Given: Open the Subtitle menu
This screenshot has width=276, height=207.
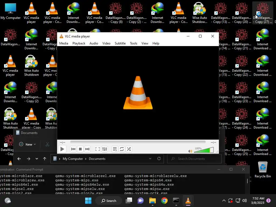Looking at the screenshot, I should click(x=120, y=43).
